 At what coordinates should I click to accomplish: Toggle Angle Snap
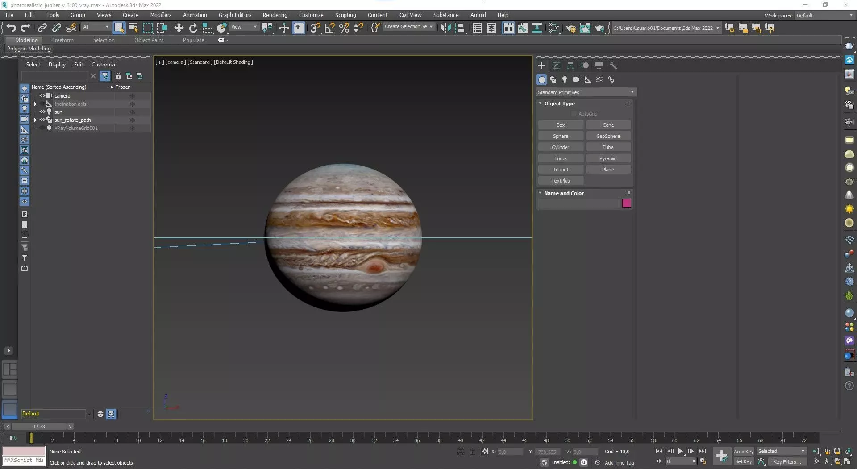329,28
